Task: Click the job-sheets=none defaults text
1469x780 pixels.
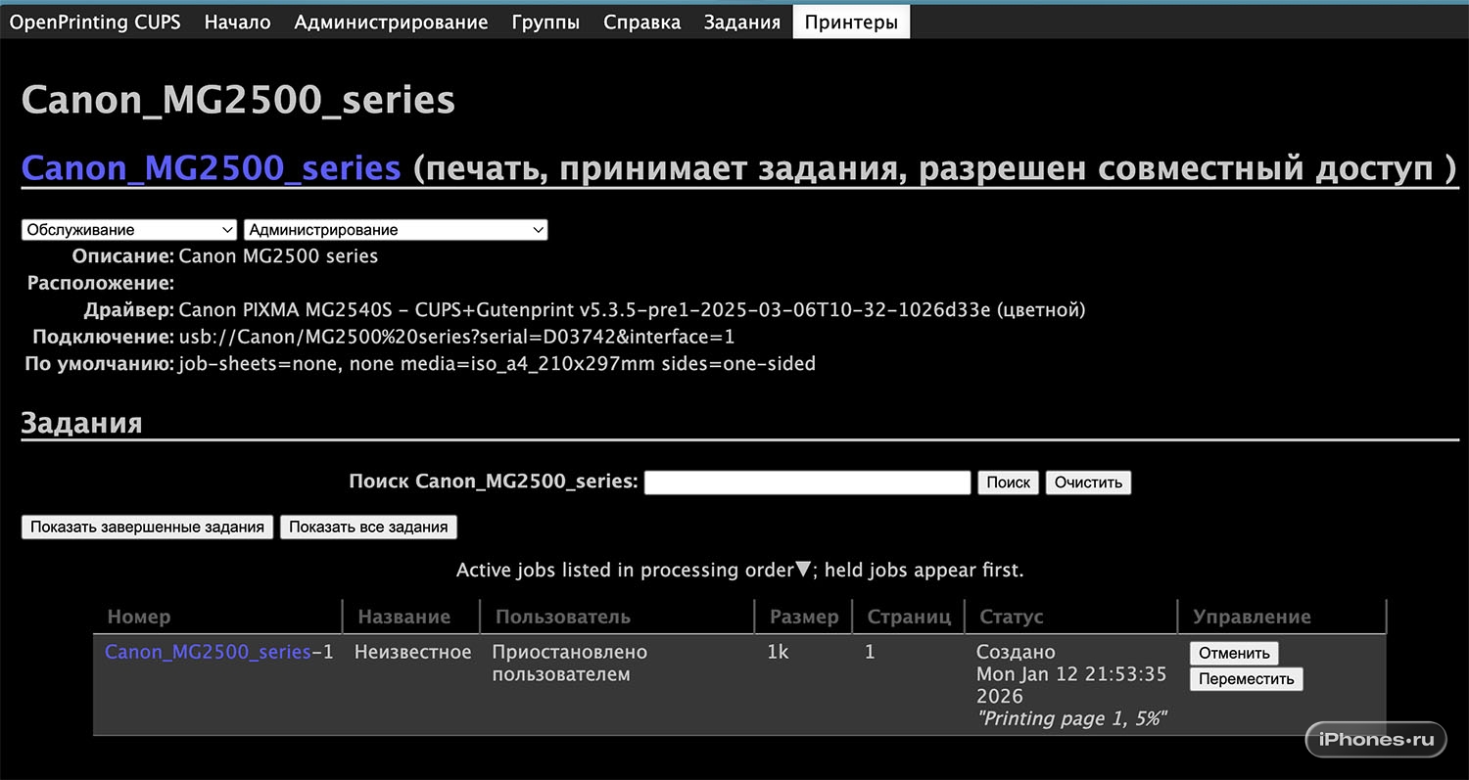Action: 498,364
